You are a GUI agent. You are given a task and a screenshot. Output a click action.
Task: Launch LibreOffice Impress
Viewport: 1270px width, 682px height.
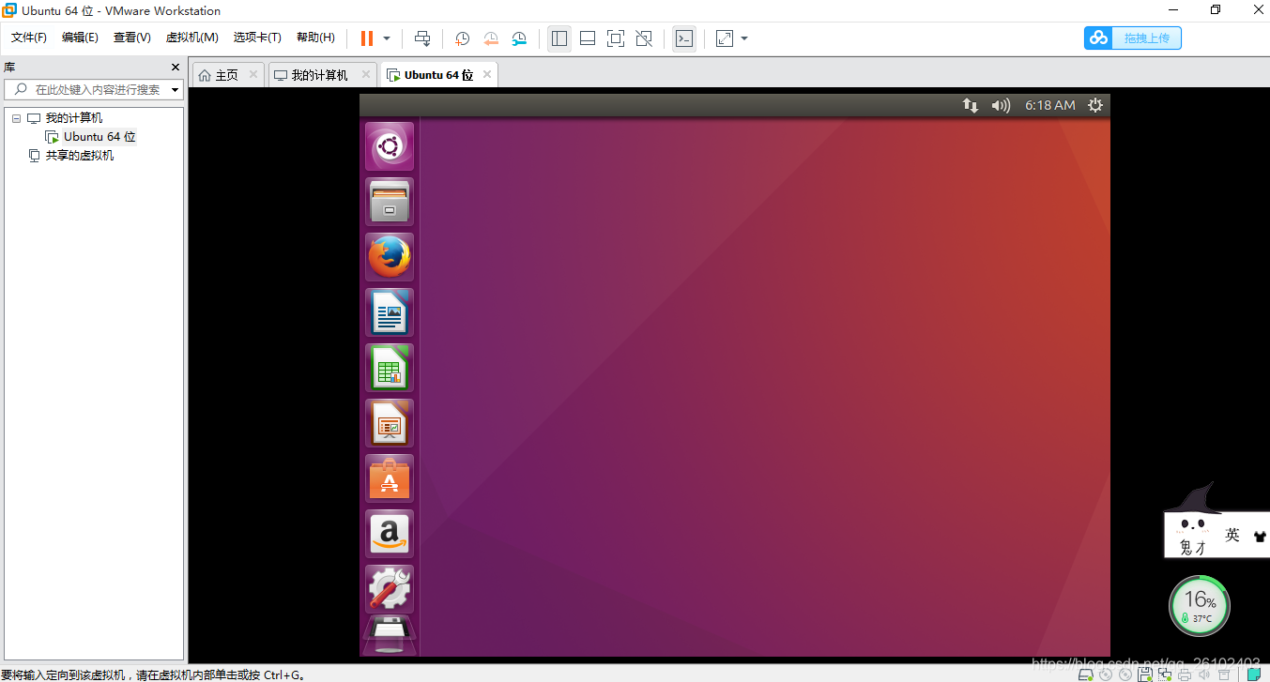(389, 423)
